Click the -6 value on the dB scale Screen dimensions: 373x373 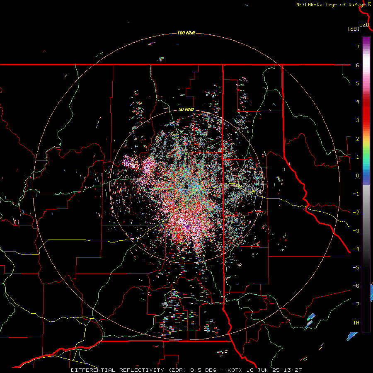(356, 286)
